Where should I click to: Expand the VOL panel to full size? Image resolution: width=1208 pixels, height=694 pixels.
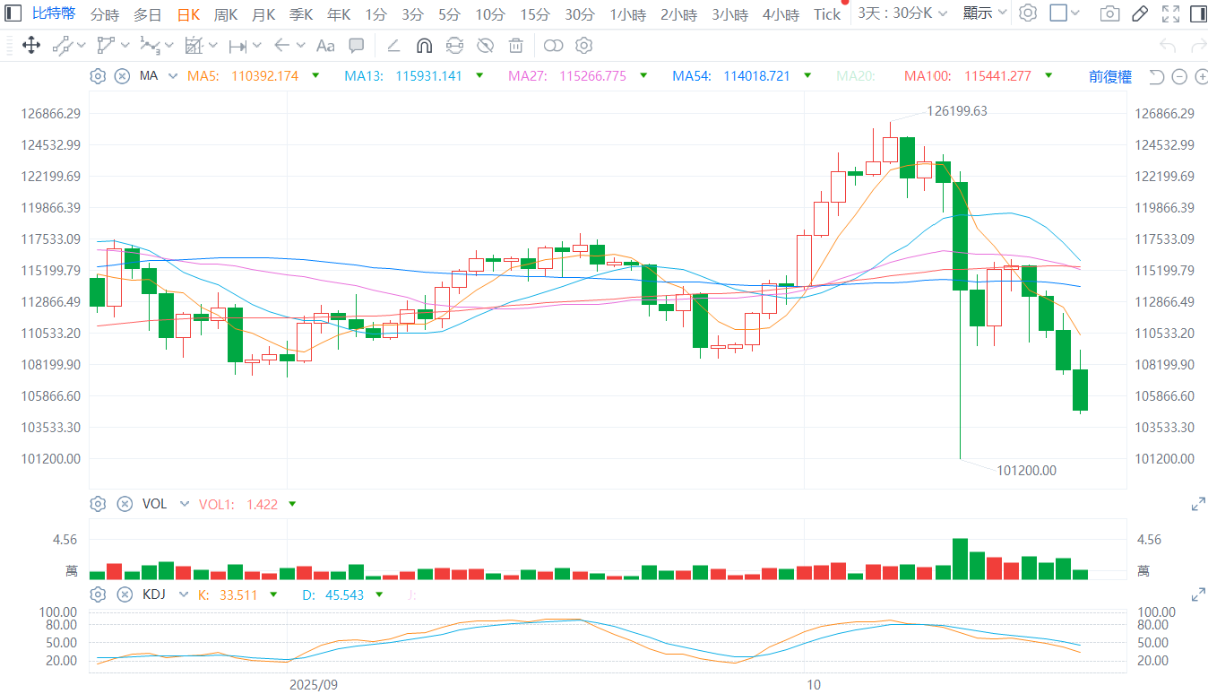click(1197, 505)
